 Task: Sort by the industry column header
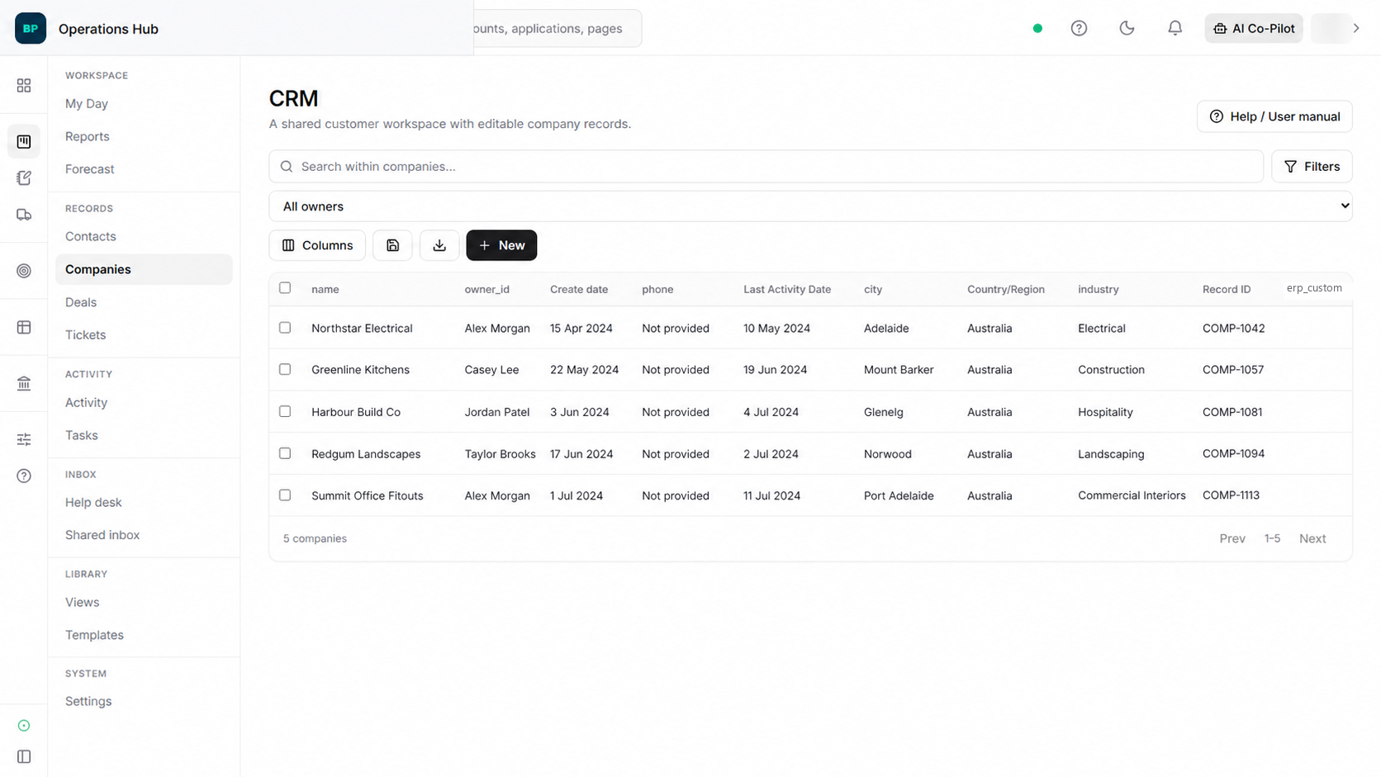(1099, 290)
